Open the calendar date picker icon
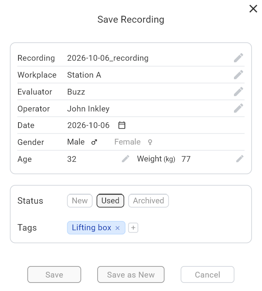Screen dimensions: 262x291 tap(122, 125)
